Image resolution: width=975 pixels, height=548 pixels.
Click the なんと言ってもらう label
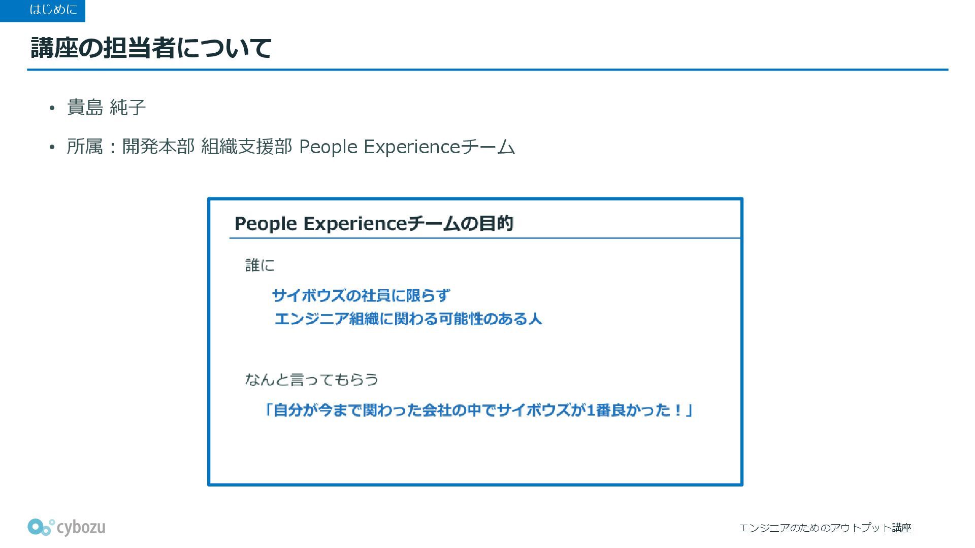(311, 380)
